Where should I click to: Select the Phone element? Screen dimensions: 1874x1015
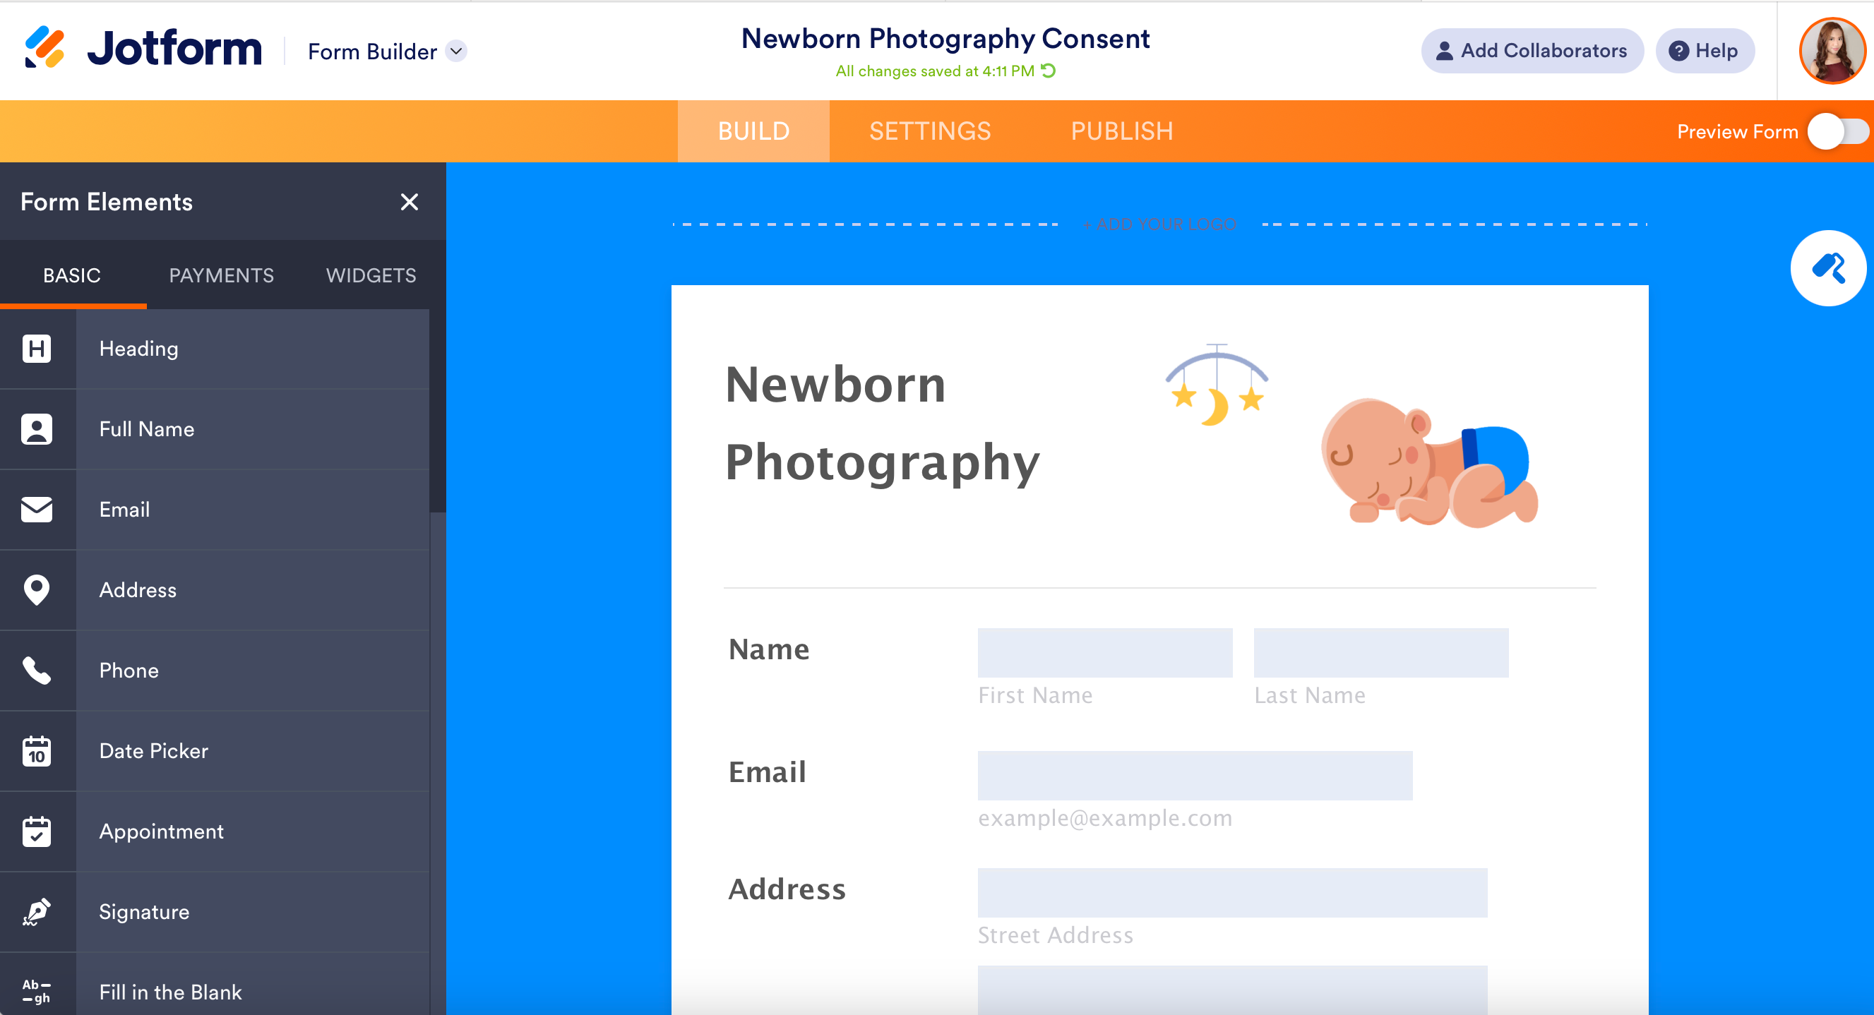(x=129, y=671)
